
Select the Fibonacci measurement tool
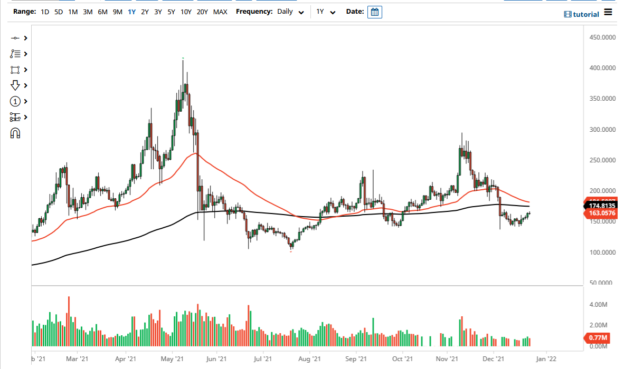click(14, 116)
